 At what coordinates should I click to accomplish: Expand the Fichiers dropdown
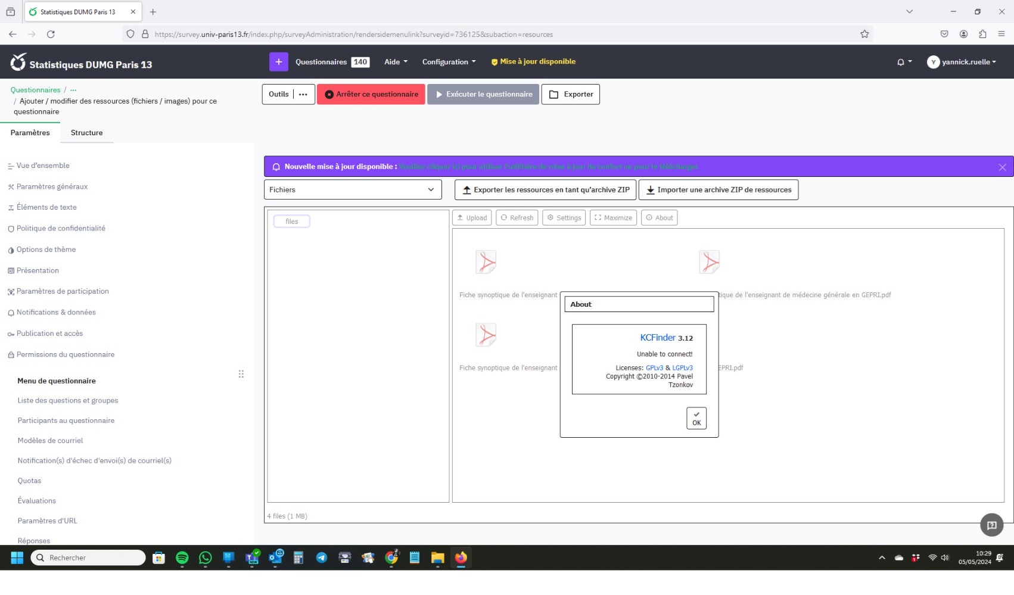click(x=353, y=190)
